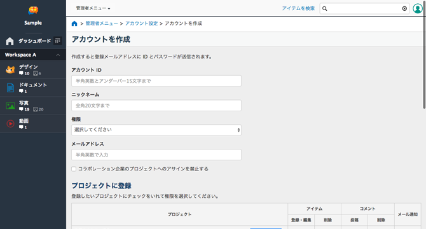Image resolution: width=426 pixels, height=229 pixels.
Task: Select the ドキュメント project entry
Action: point(33,88)
